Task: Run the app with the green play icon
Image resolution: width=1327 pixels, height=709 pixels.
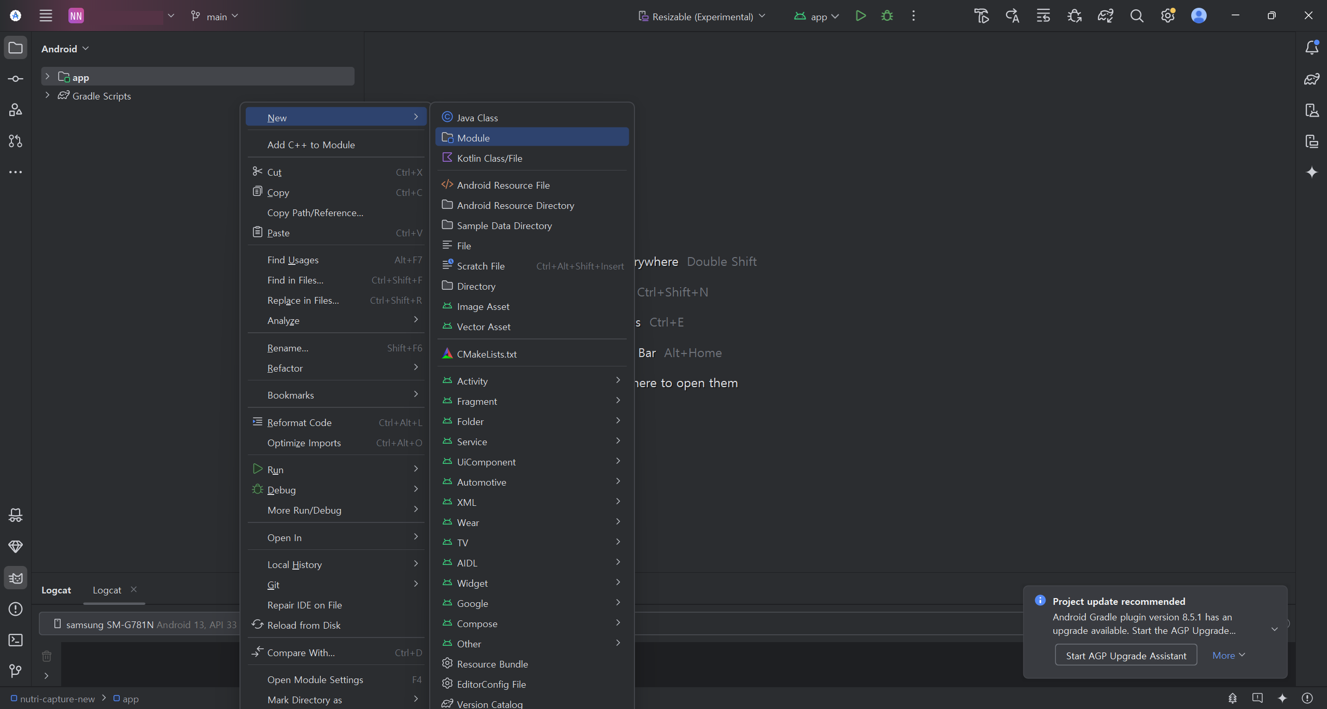Action: (860, 16)
